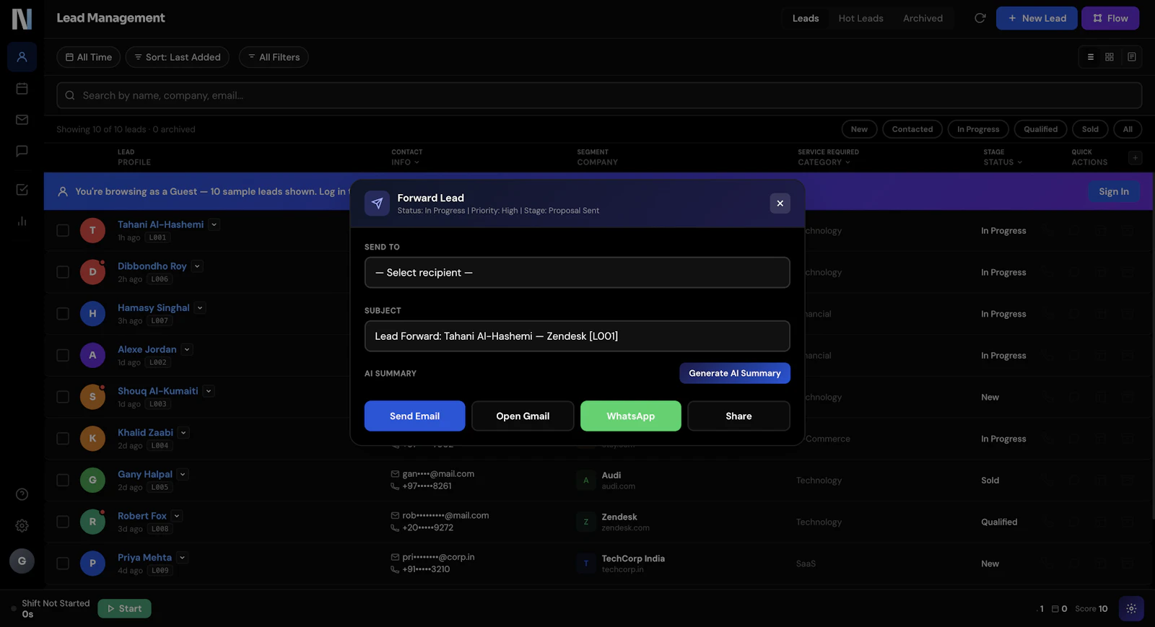Click the Generate AI Summary button
The height and width of the screenshot is (627, 1155).
click(x=734, y=373)
